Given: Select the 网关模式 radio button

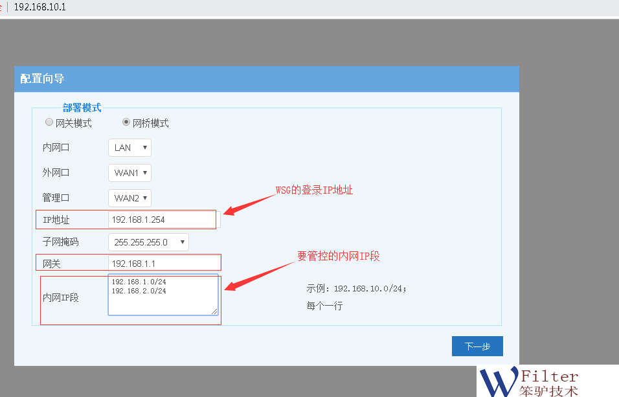Looking at the screenshot, I should click(49, 122).
